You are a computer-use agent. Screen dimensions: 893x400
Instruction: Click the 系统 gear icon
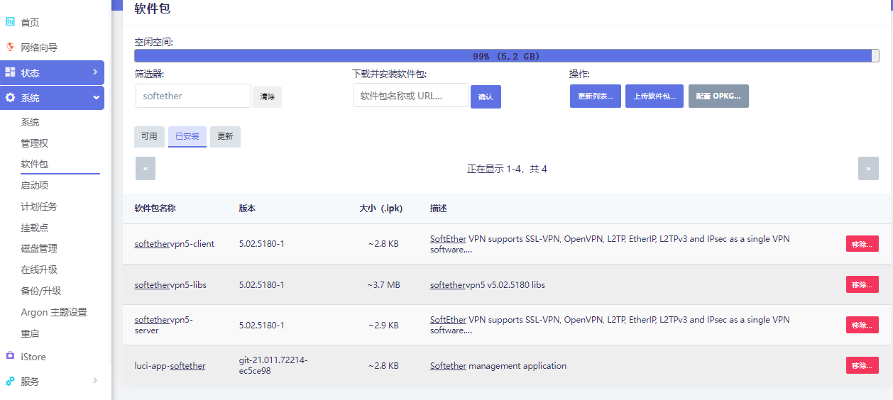click(10, 98)
